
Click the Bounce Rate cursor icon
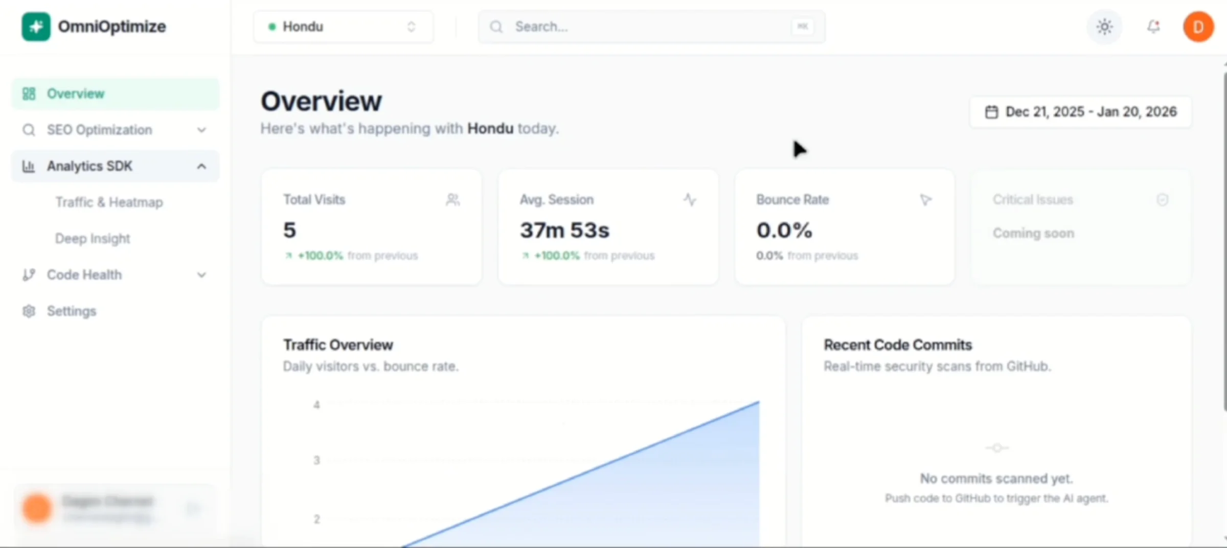click(926, 199)
